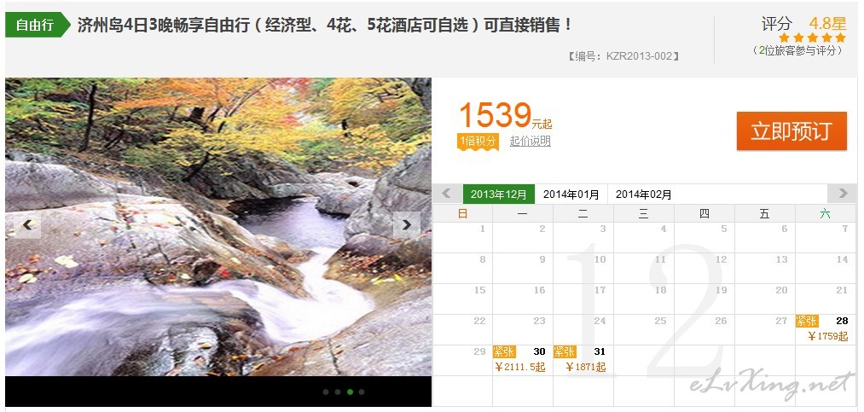Open the 起价说明 link
864x412 pixels.
pos(530,141)
